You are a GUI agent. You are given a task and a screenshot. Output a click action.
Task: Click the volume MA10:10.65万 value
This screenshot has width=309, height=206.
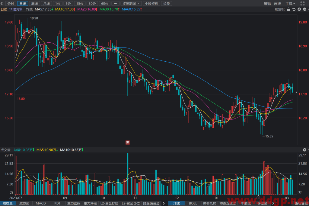coord(72,150)
